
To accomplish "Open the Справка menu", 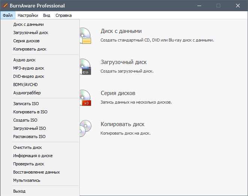I will [x=63, y=15].
